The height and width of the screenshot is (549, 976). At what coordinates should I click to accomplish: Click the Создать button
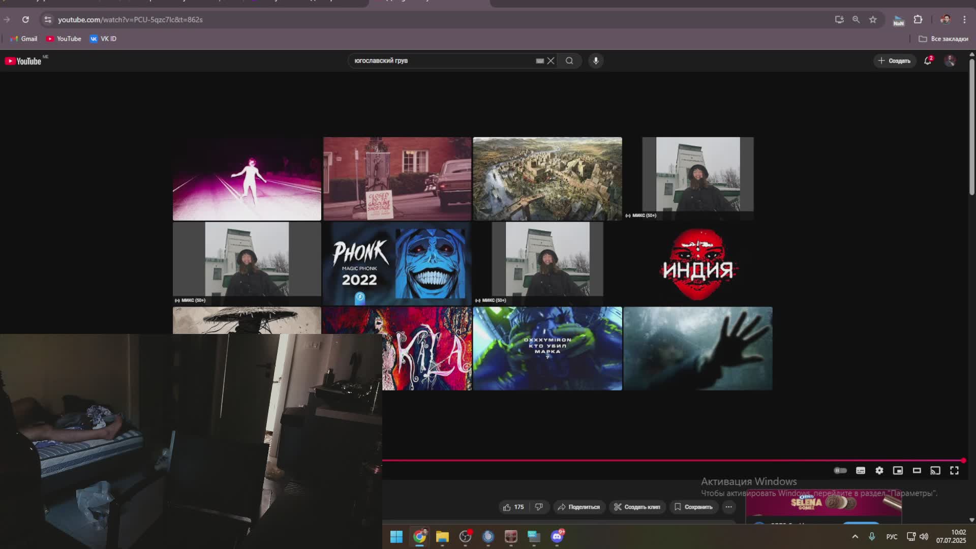(894, 60)
